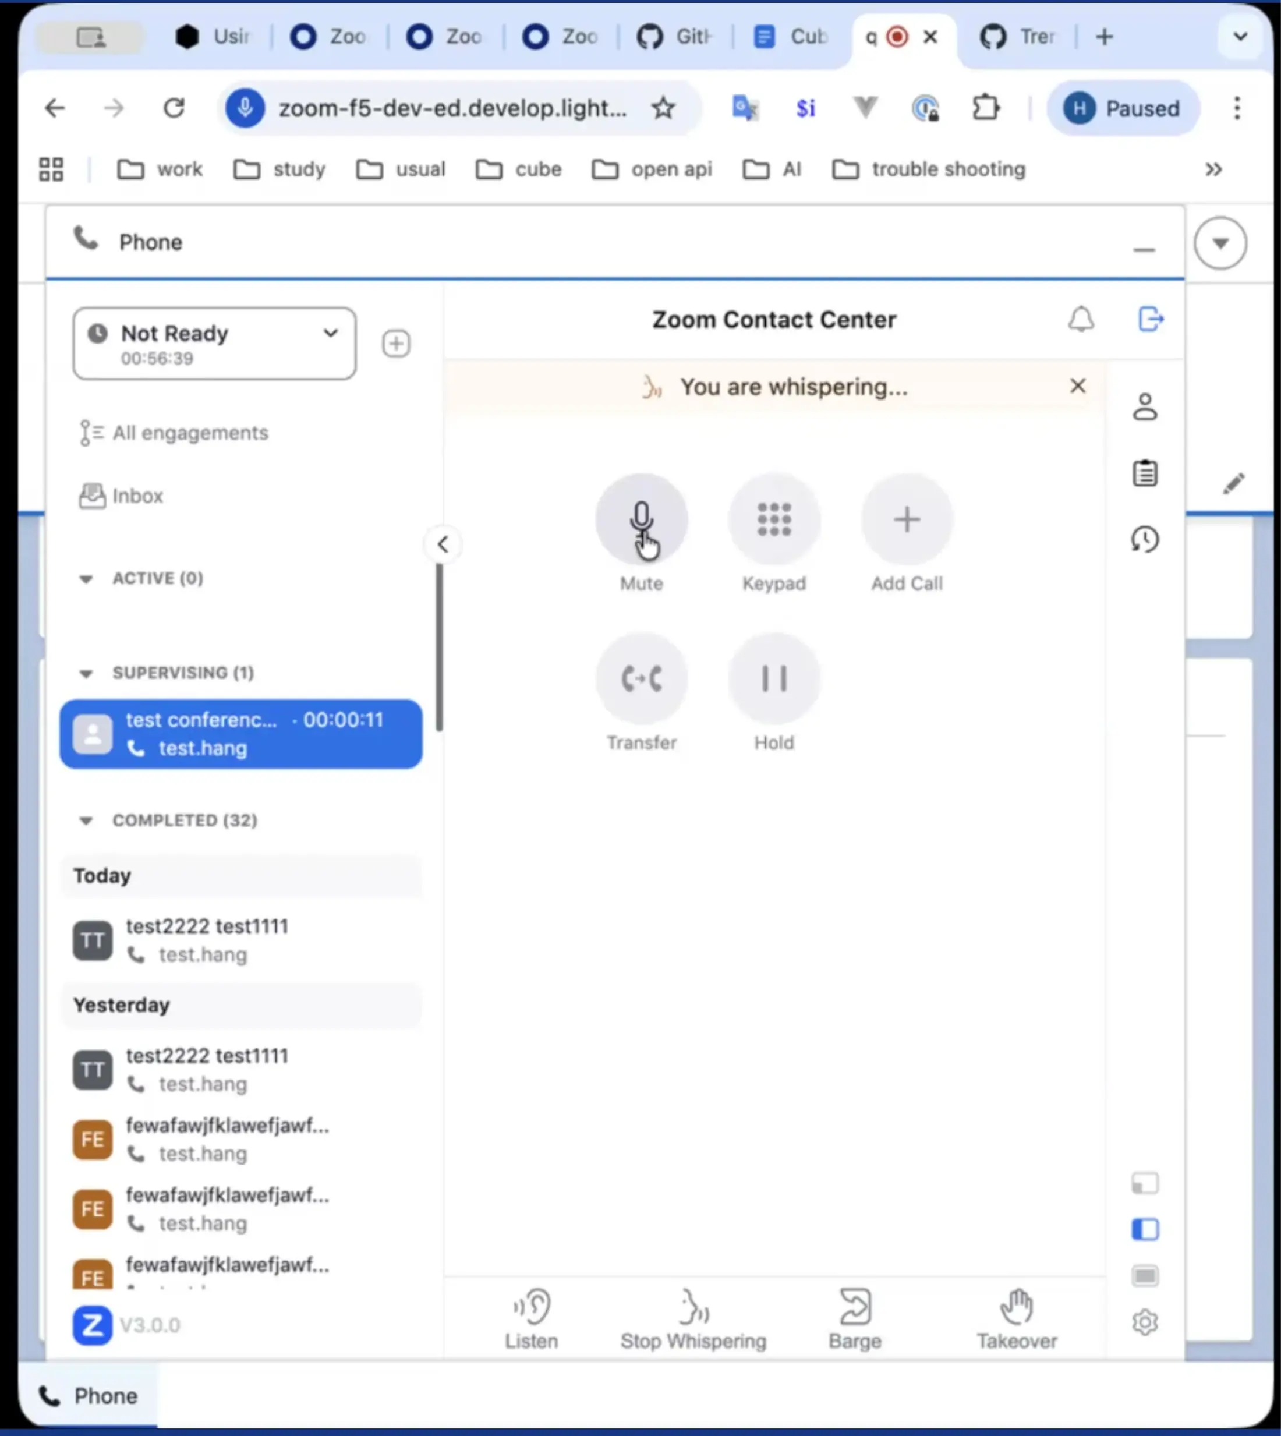This screenshot has height=1436, width=1281.
Task: Open the Not Ready status dropdown
Action: tap(214, 344)
